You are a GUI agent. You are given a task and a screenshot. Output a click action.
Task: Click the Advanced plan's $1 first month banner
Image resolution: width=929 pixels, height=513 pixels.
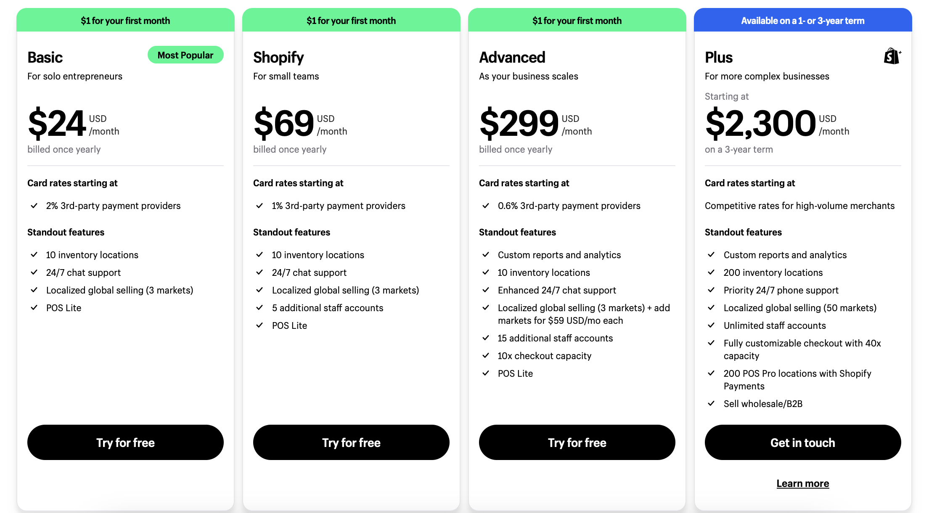577,20
